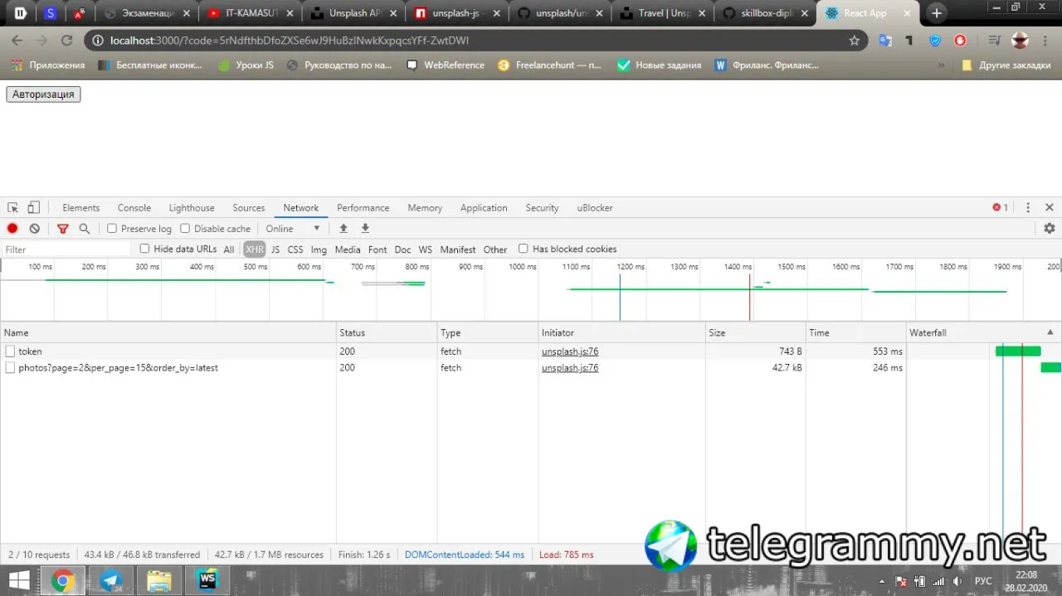
Task: Switch to the Console tab
Action: pos(134,208)
